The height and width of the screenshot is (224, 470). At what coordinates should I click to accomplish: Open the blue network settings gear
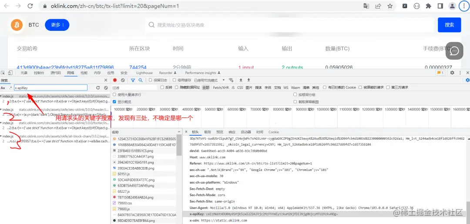click(467, 80)
